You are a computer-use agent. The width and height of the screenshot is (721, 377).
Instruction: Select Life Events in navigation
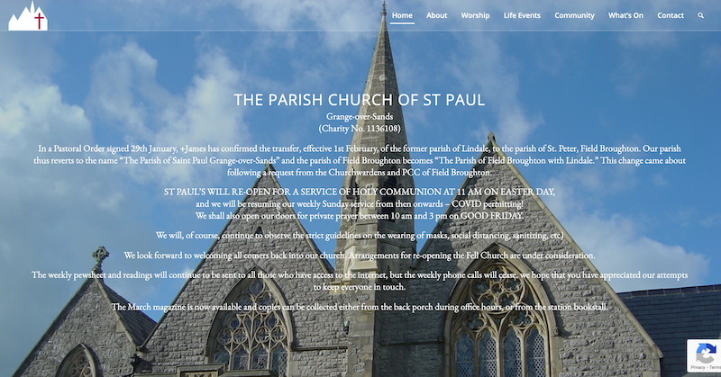coord(522,15)
